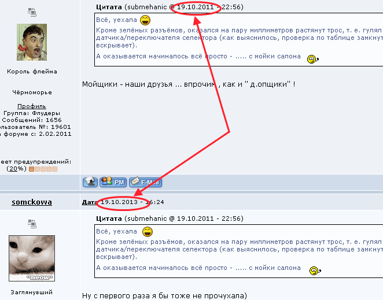This screenshot has height=300, width=383.
Task: Click the rank text 'Заглянувший'
Action: pyautogui.click(x=32, y=292)
